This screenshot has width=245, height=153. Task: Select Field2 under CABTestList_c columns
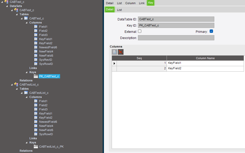coord(43,105)
